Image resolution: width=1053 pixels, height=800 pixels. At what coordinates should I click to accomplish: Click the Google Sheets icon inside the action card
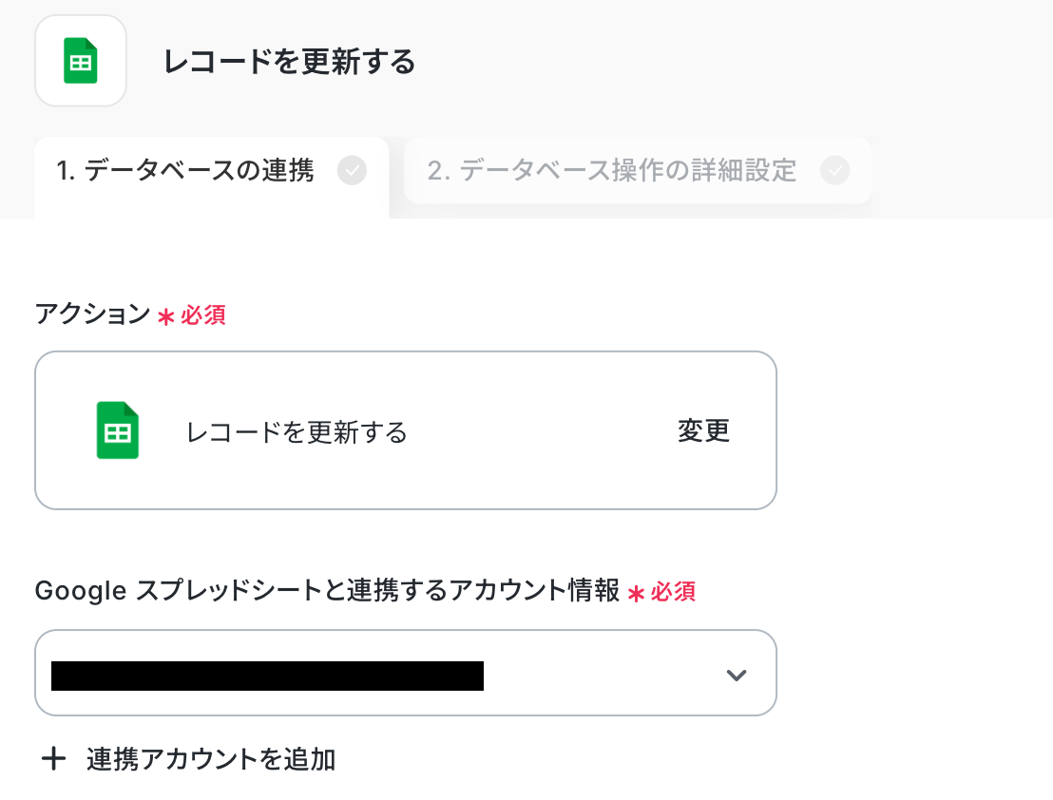point(118,430)
